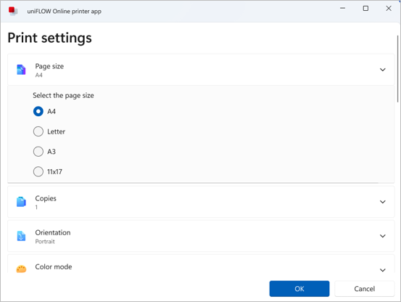
Task: Open the Orientation Portrait settings row
Action: click(201, 236)
